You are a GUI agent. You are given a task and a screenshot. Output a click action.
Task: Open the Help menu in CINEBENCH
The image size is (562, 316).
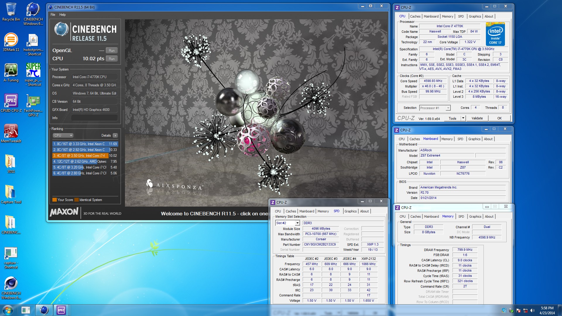[x=62, y=15]
